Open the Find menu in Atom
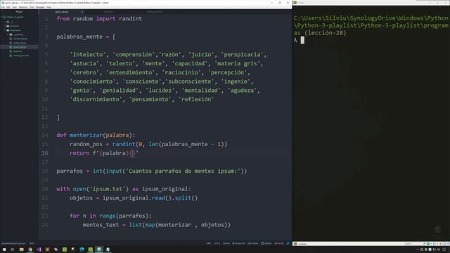 pos(32,7)
